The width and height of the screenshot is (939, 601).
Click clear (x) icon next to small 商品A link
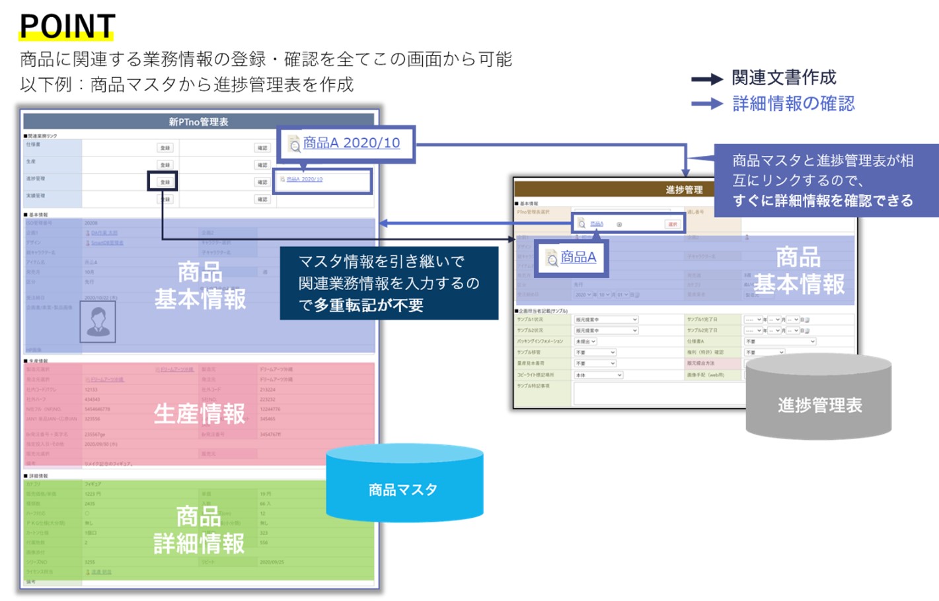[619, 225]
